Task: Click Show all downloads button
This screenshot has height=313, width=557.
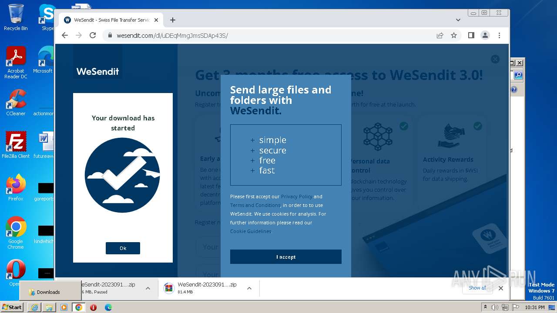Action: [477, 288]
